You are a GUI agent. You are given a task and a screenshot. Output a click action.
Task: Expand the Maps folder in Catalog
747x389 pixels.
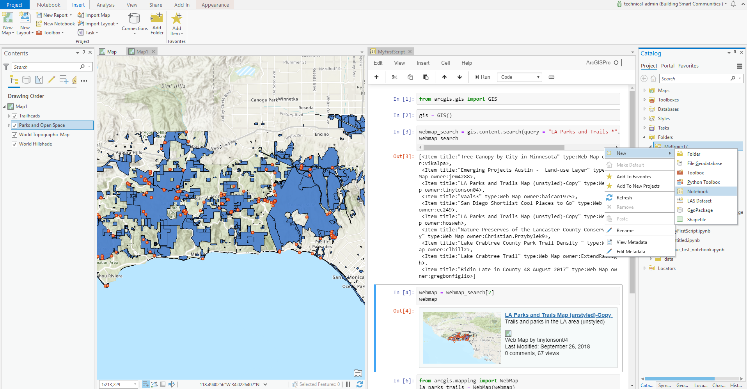click(x=644, y=90)
